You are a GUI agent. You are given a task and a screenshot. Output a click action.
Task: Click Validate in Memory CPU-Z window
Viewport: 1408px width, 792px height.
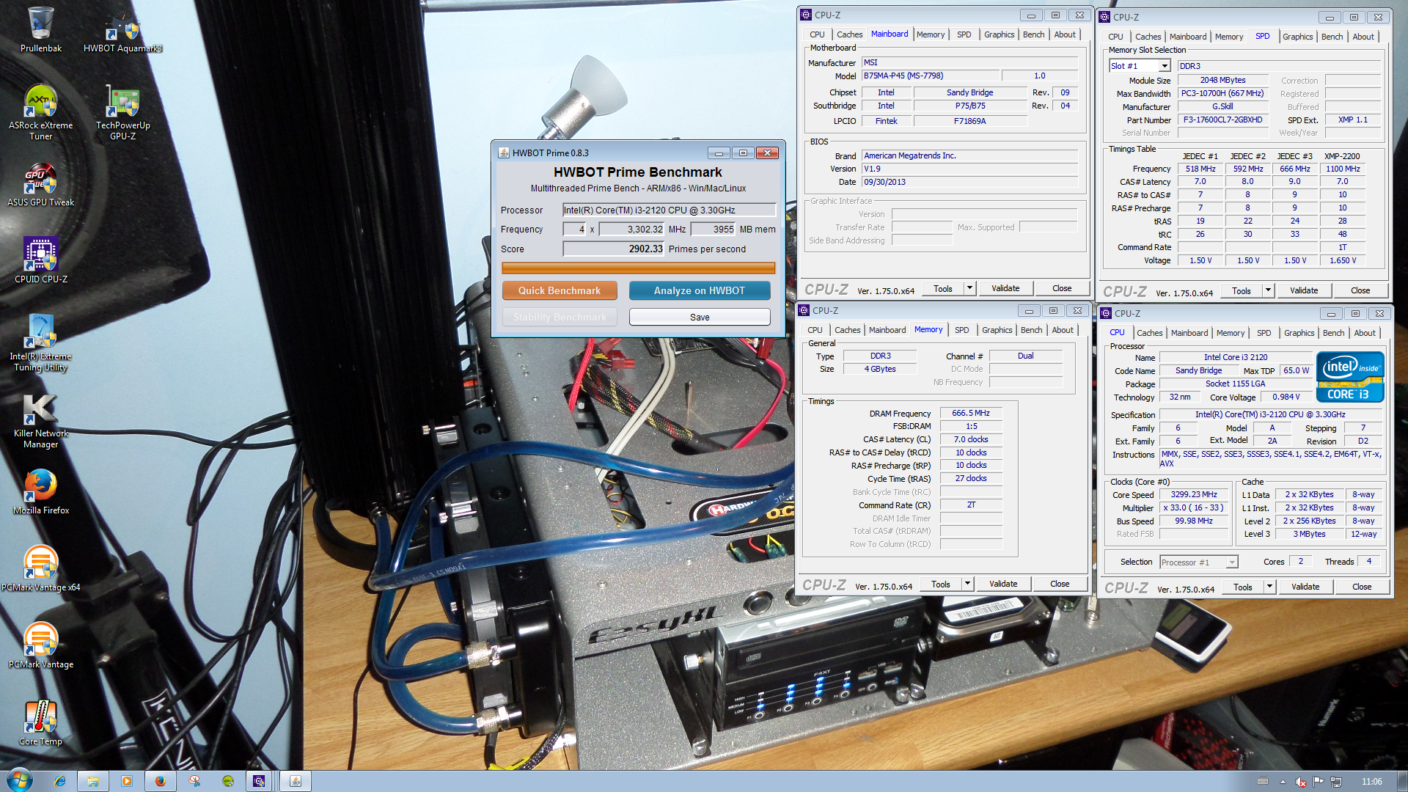point(1003,584)
